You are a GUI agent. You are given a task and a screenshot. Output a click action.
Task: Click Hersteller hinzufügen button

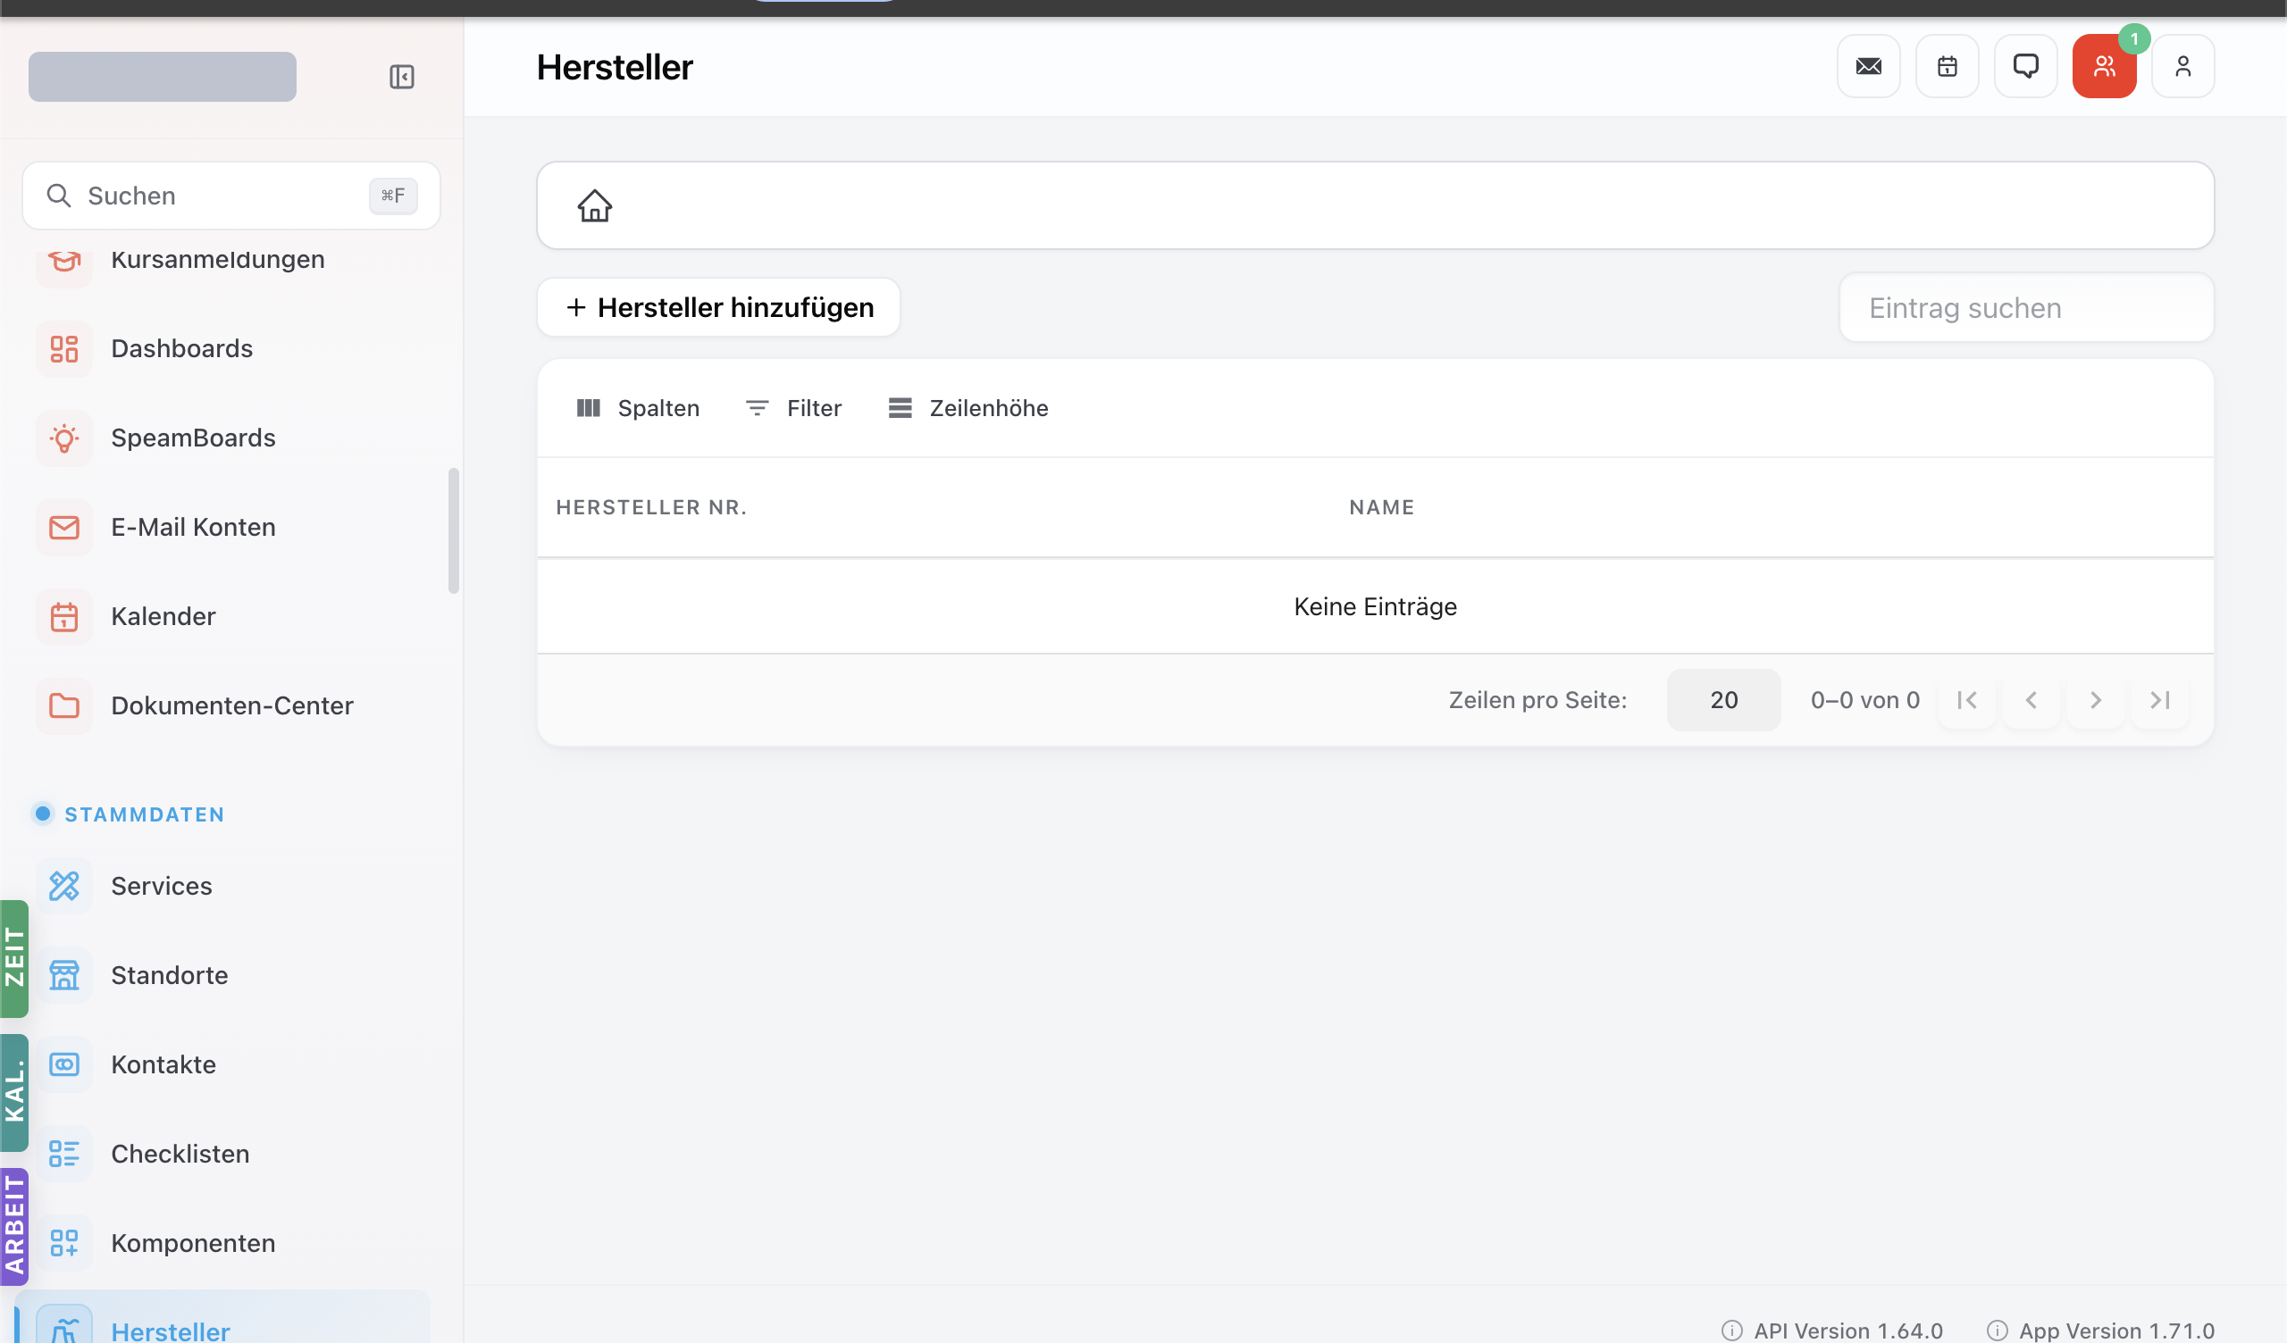click(x=718, y=307)
